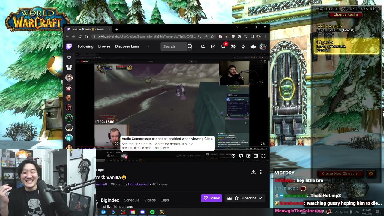Image resolution: width=384 pixels, height=216 pixels.
Task: Open the Notifications inbox icon
Action: (213, 46)
